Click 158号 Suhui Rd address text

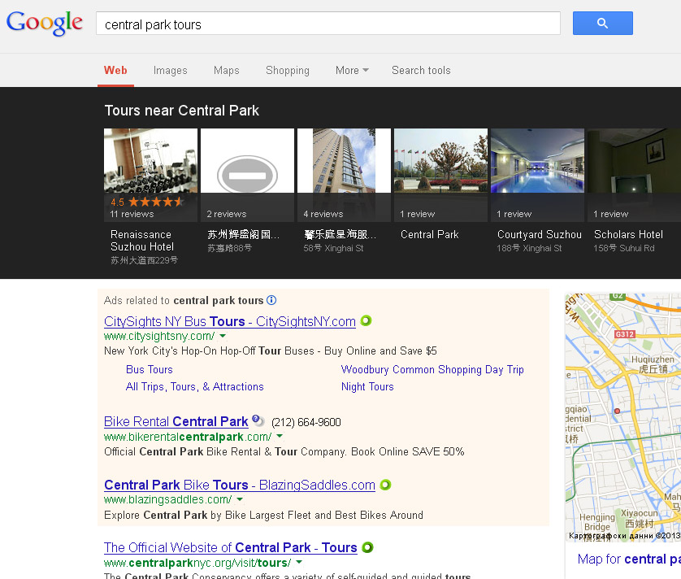(623, 248)
